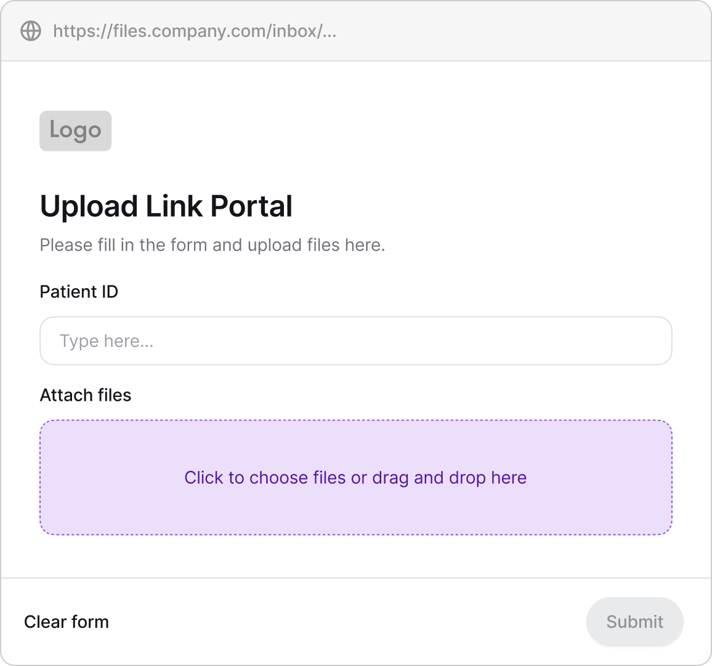Click inside the Patient ID text field

pos(356,340)
